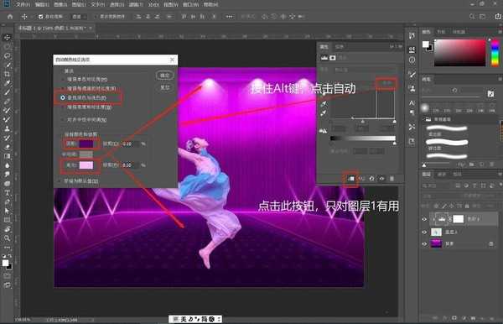
Task: Hide the 图层1 layer eye icon
Action: (x=424, y=232)
